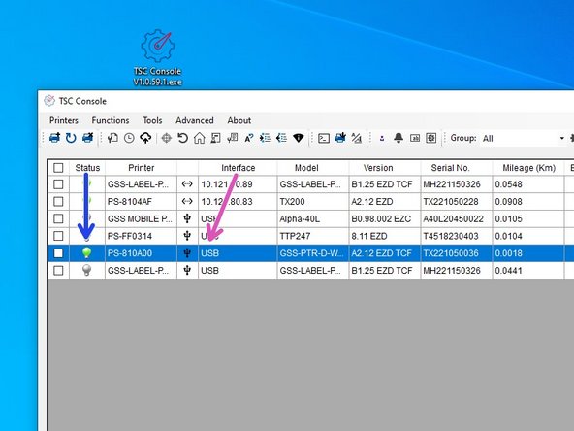Click the USB icon in PS-FF0314 row

pyautogui.click(x=187, y=236)
